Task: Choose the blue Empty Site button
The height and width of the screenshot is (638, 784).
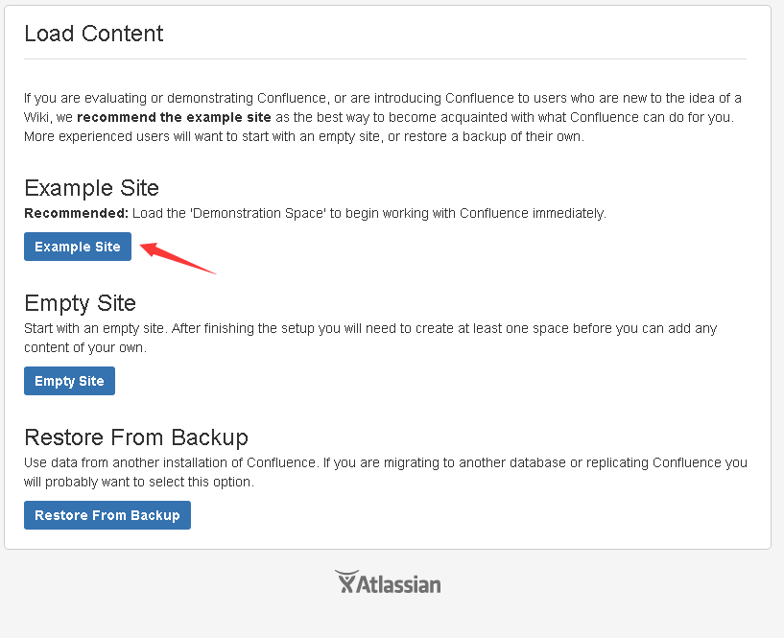Action: 69,381
